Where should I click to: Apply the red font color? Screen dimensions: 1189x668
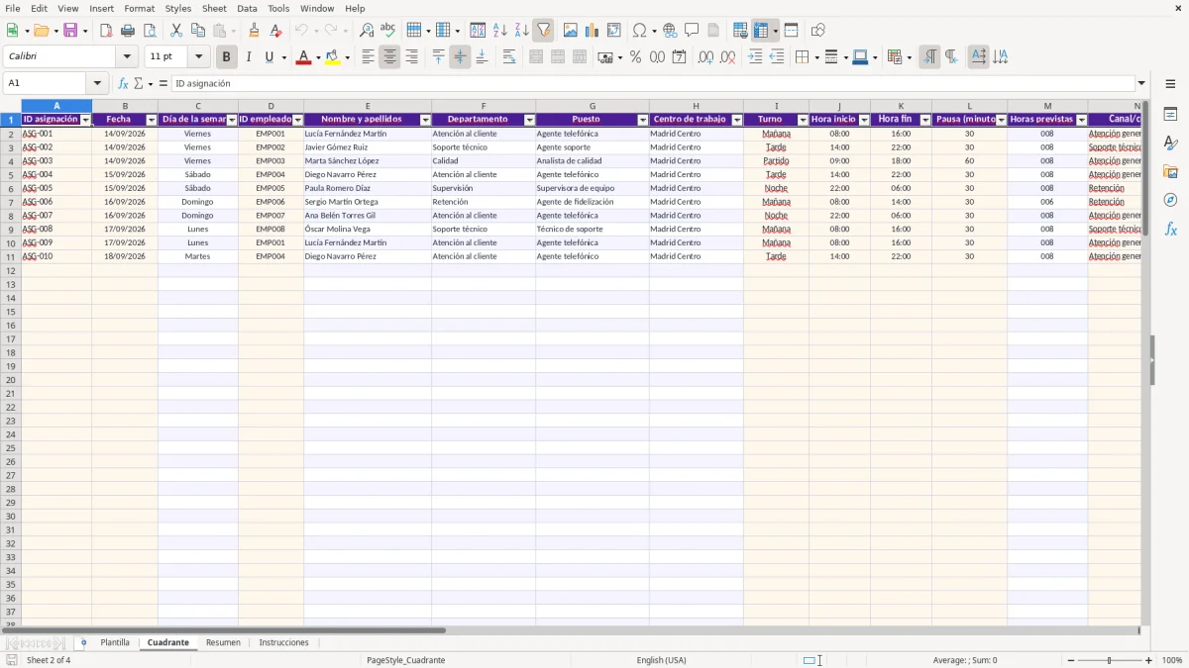pos(303,57)
